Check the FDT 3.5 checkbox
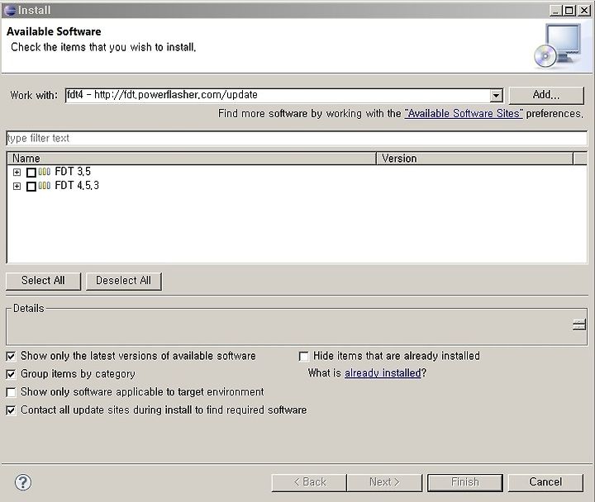Image resolution: width=595 pixels, height=502 pixels. [31, 173]
